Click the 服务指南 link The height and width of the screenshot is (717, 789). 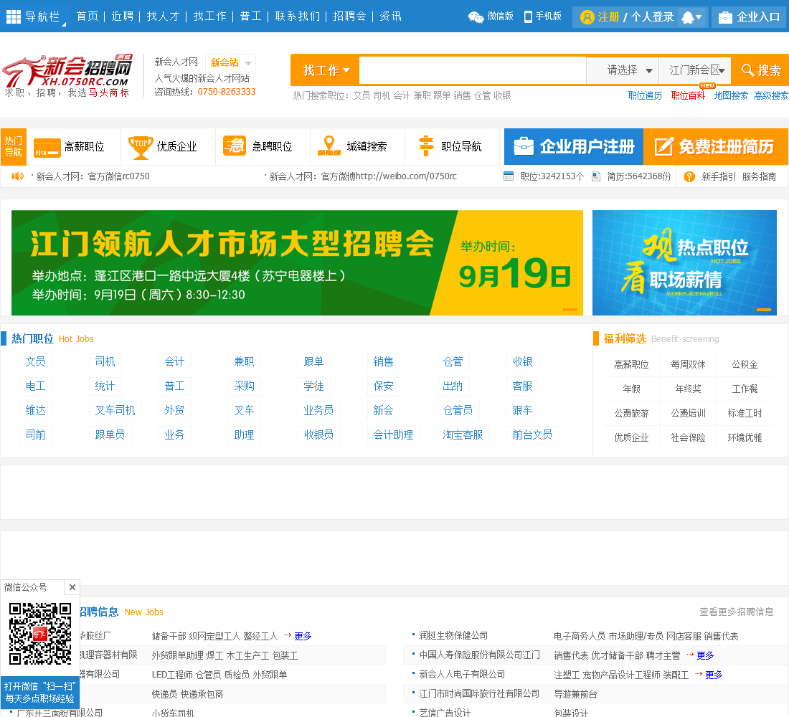(x=759, y=176)
